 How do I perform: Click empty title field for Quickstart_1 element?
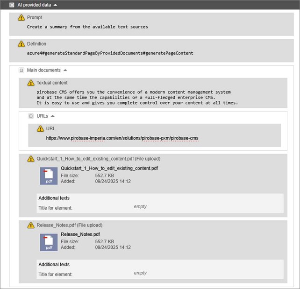140,206
